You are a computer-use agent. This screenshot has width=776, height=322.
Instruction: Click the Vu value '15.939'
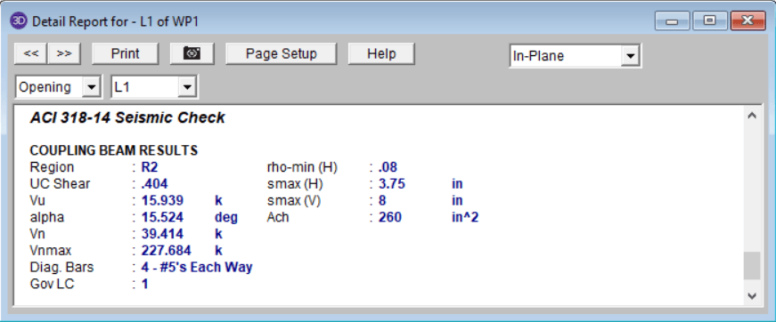click(x=162, y=200)
